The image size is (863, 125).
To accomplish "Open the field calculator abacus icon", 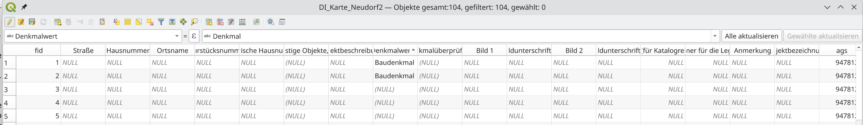I will pos(242,22).
